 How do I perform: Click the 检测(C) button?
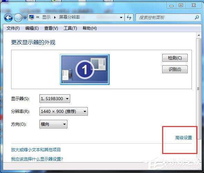tap(175, 58)
